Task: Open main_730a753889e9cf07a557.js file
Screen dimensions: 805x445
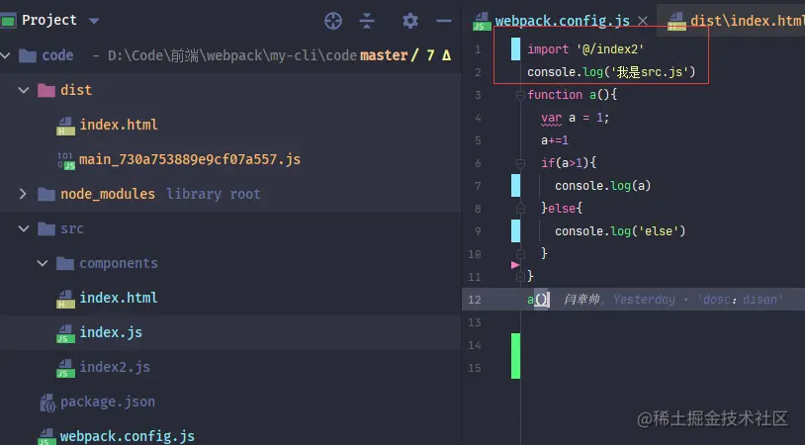Action: (190, 159)
